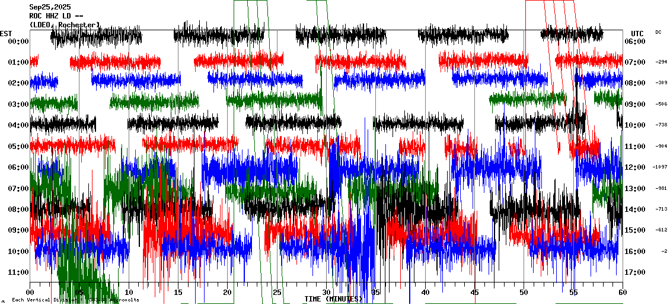
Task: Select the 11:00 EST row label
Action: [19, 272]
